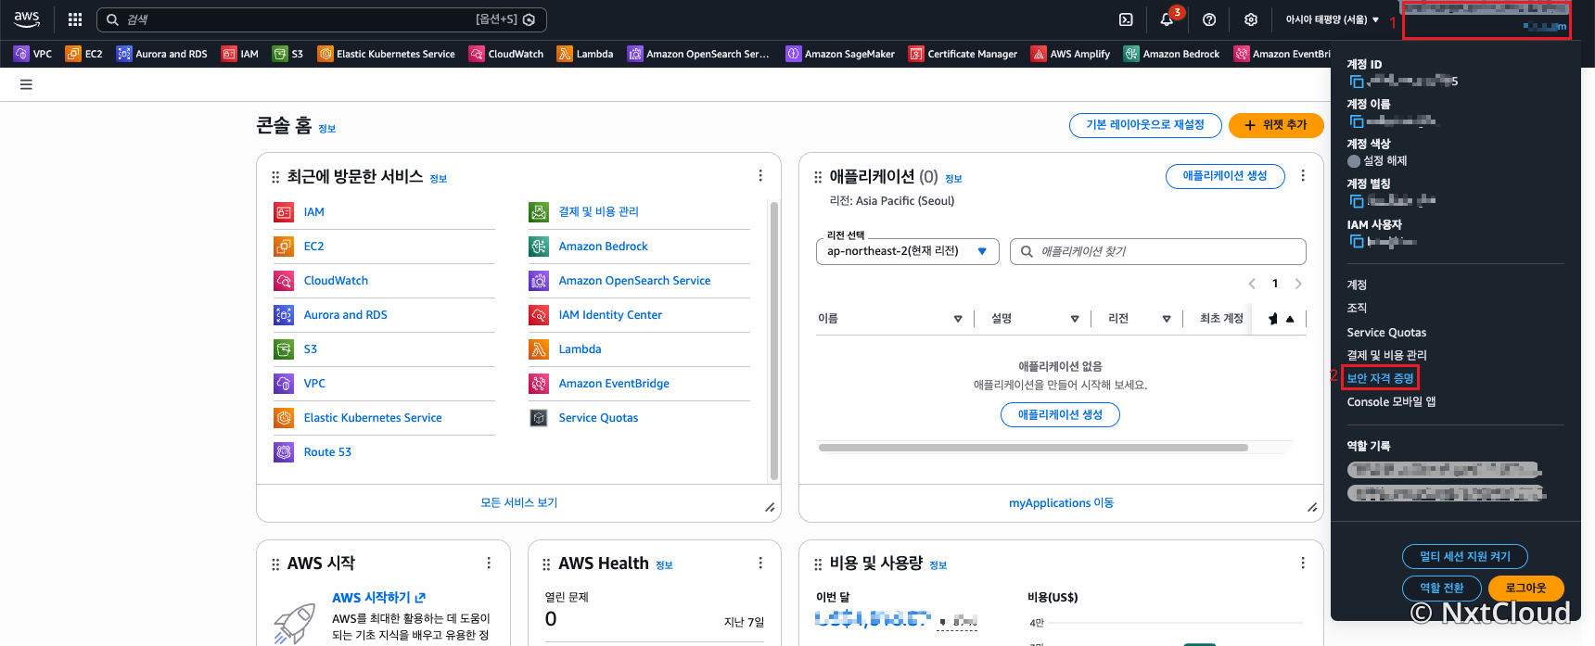The image size is (1595, 646).
Task: Open the cost and usage widget menu
Action: click(1303, 564)
